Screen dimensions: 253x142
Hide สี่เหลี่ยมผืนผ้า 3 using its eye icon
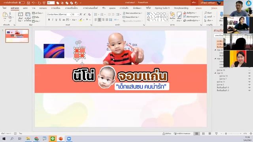pos(249,90)
